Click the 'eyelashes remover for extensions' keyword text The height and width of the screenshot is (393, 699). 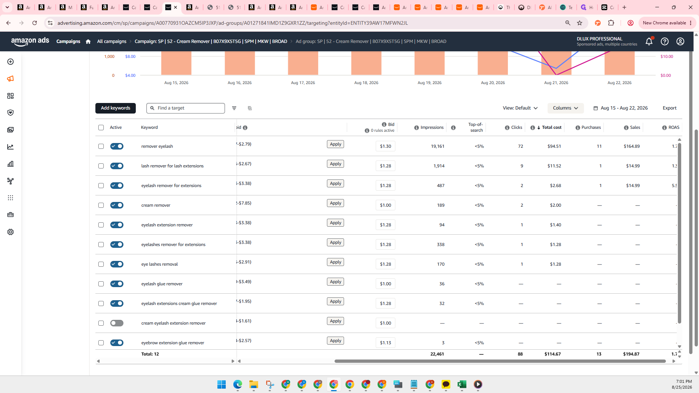pos(173,245)
